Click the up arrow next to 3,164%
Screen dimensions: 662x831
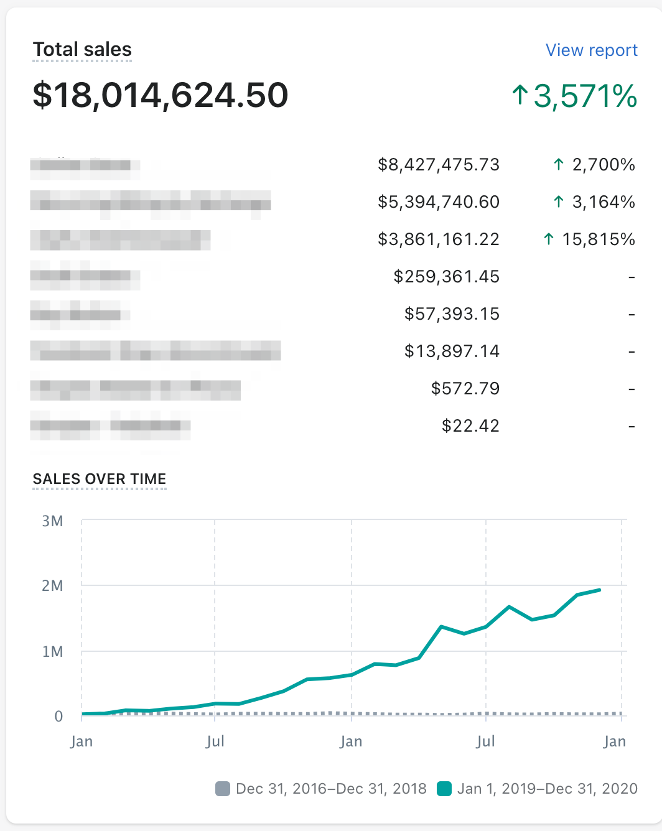point(559,202)
